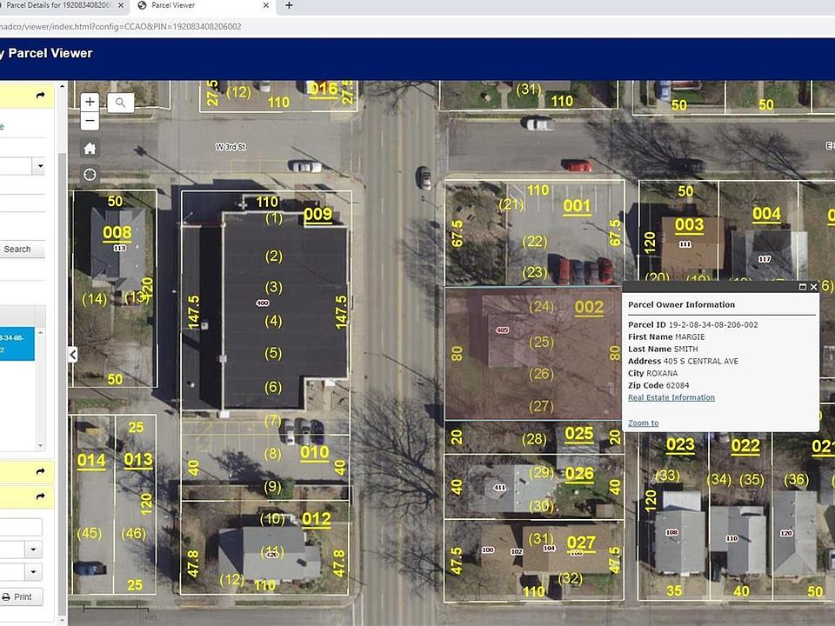Click the Zoom to link

coord(643,423)
